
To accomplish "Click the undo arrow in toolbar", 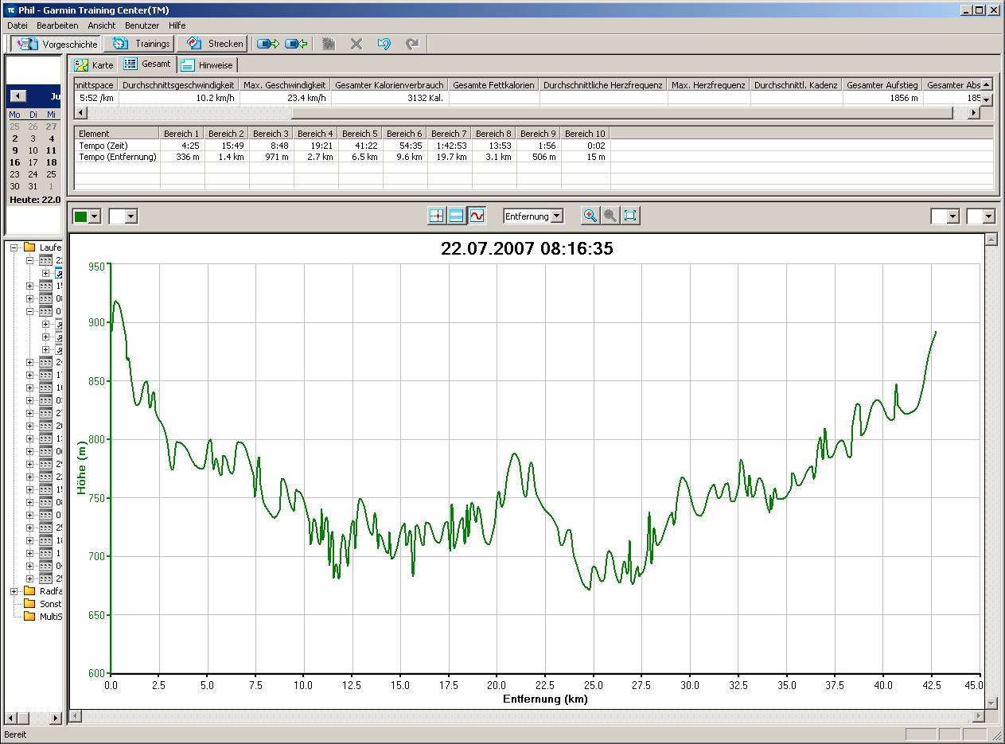I will coord(384,44).
